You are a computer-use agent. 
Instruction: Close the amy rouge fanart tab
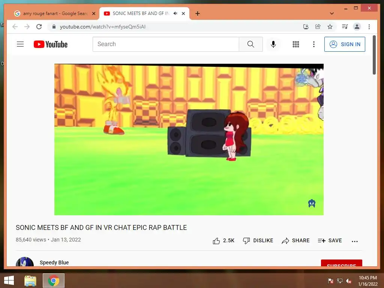93,13
